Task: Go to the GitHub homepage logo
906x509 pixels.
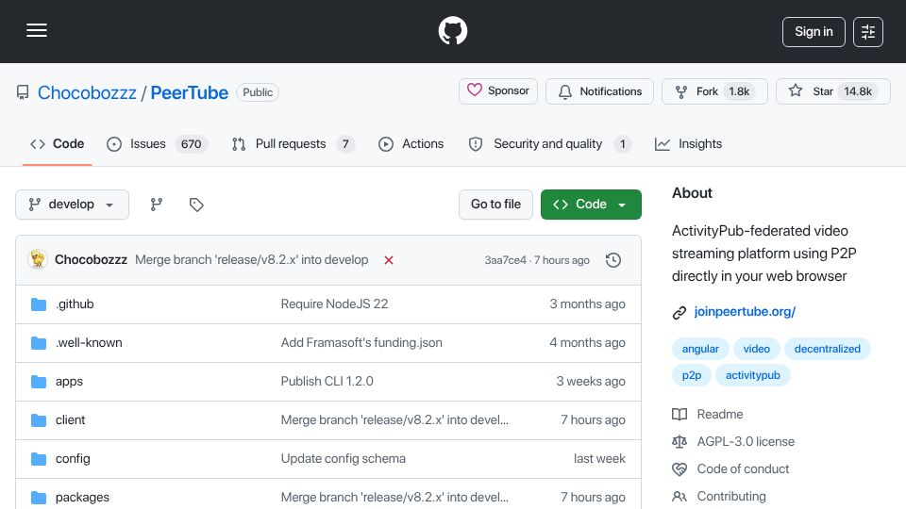Action: (x=452, y=30)
